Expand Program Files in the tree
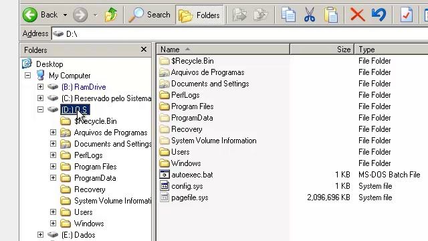 point(53,167)
